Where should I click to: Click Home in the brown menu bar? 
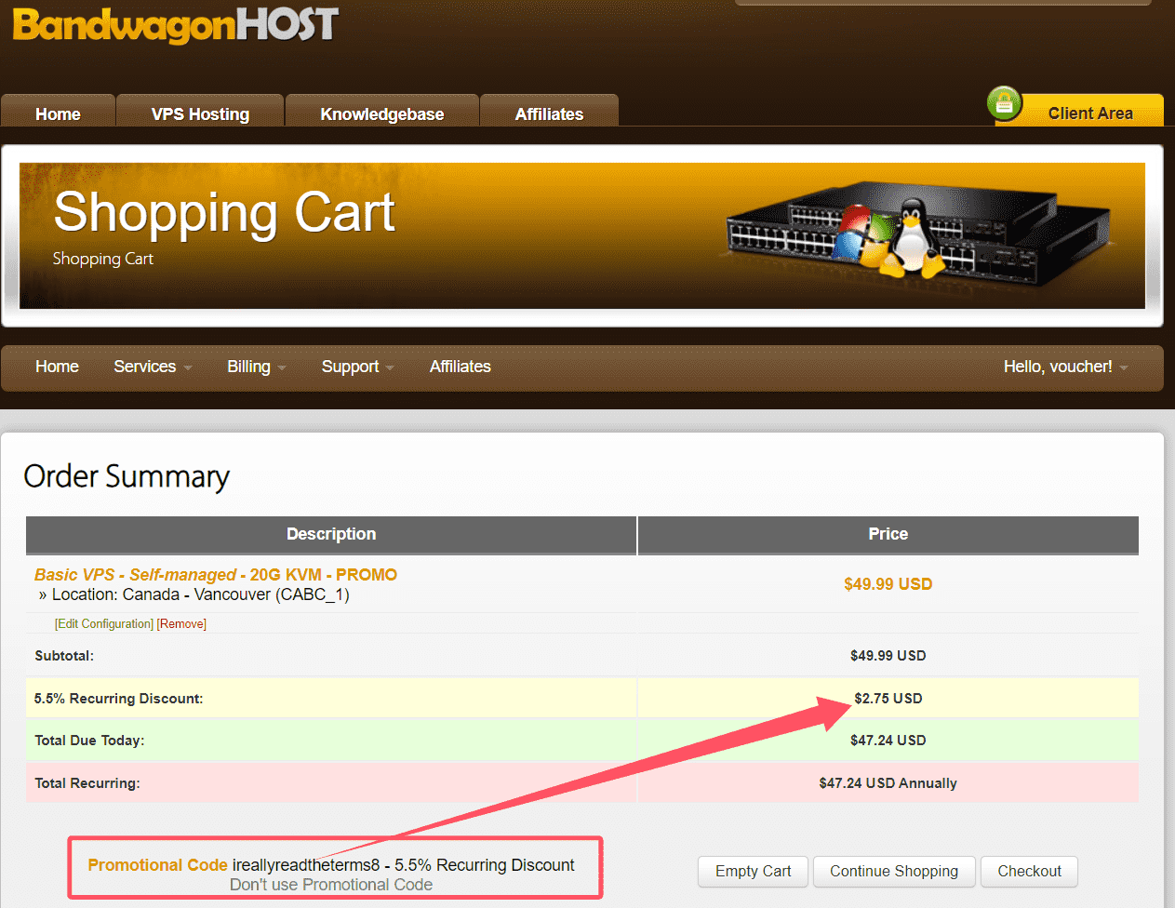click(57, 367)
